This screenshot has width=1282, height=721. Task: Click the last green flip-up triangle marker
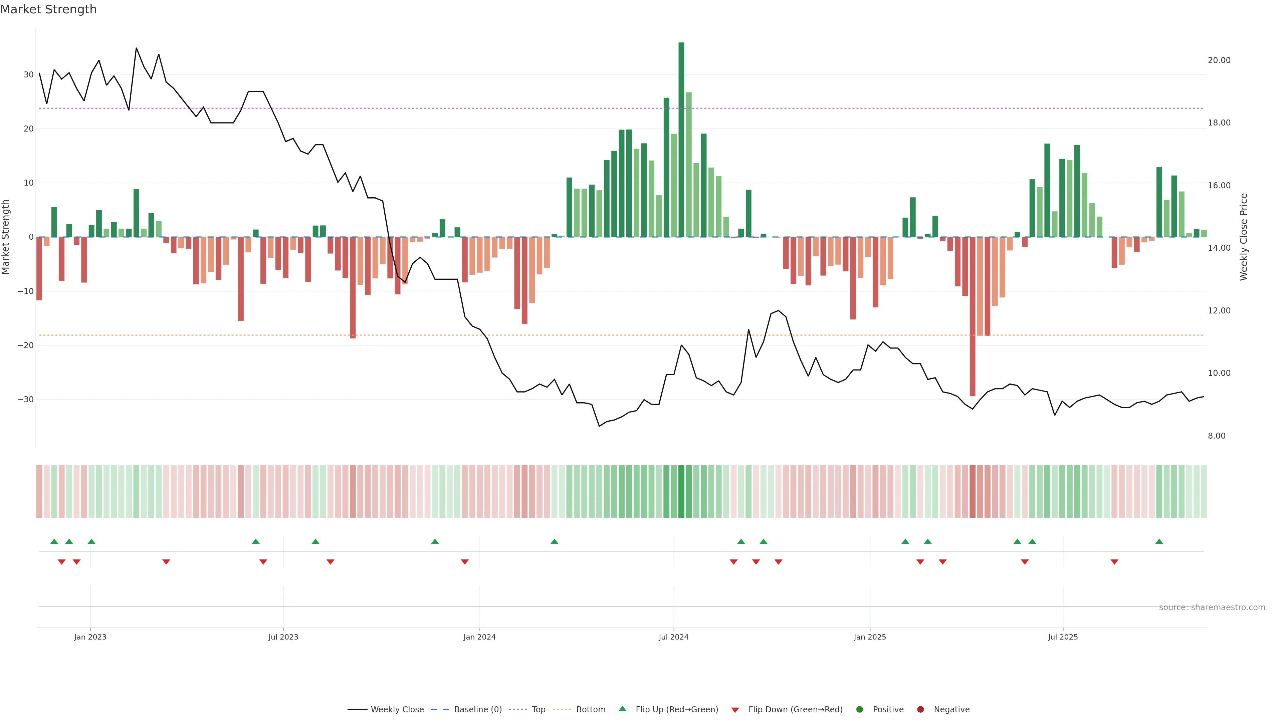click(1159, 541)
